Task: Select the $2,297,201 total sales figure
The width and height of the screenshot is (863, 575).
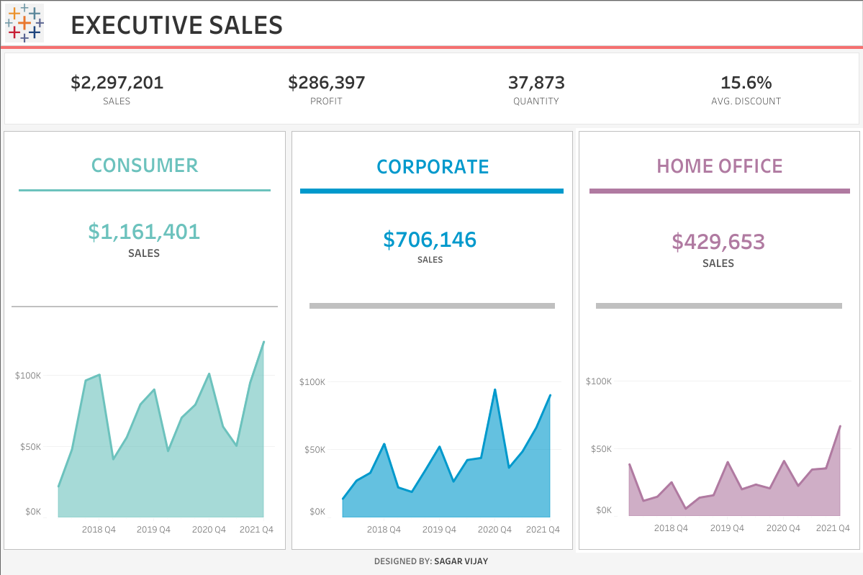Action: (x=117, y=83)
